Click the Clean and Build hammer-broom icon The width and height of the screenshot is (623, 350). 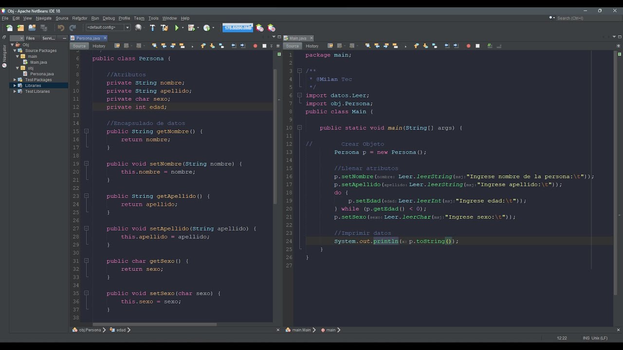click(165, 28)
